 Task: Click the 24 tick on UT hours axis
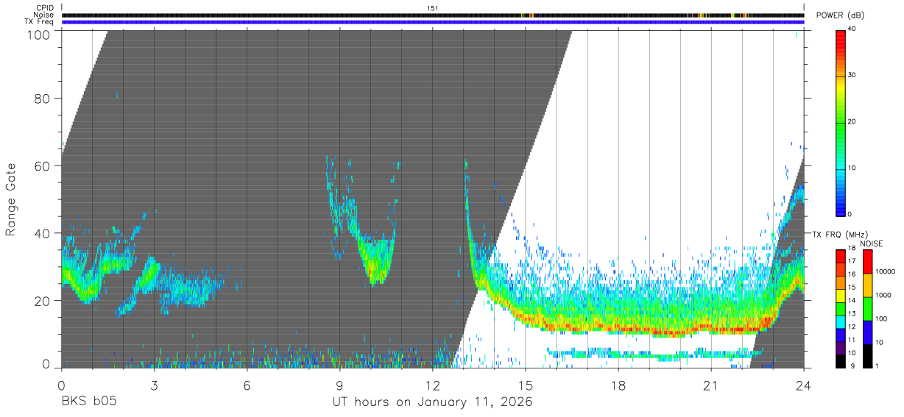pos(803,385)
